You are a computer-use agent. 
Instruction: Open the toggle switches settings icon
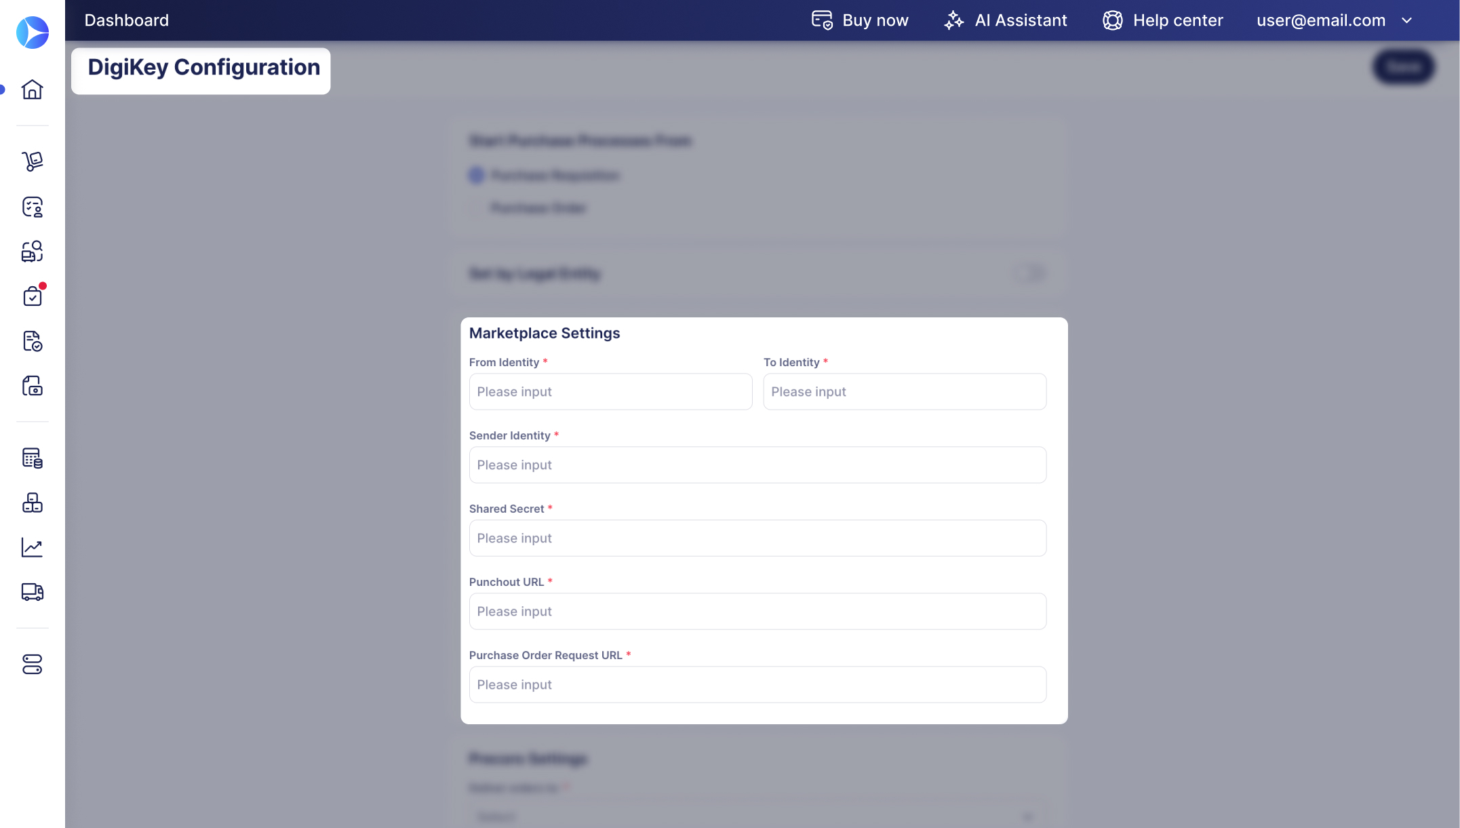click(33, 664)
